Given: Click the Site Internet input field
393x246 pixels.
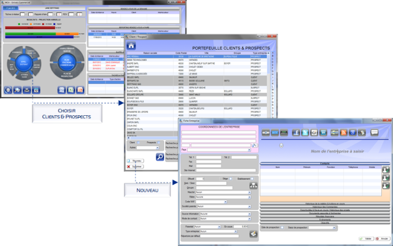Looking at the screenshot, I should pyautogui.click(x=226, y=170).
